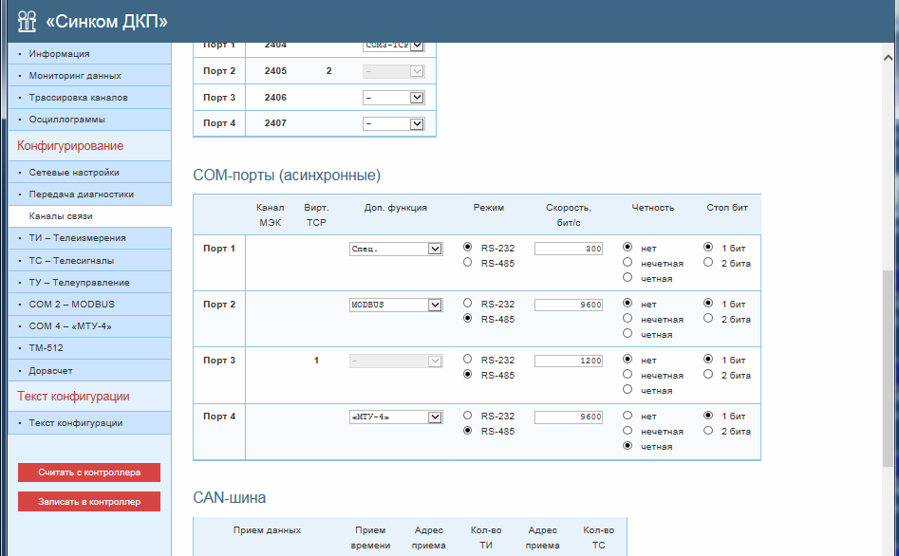Image resolution: width=899 pixels, height=556 pixels.
Task: Open Осциллограммы in the sidebar
Action: 66,120
